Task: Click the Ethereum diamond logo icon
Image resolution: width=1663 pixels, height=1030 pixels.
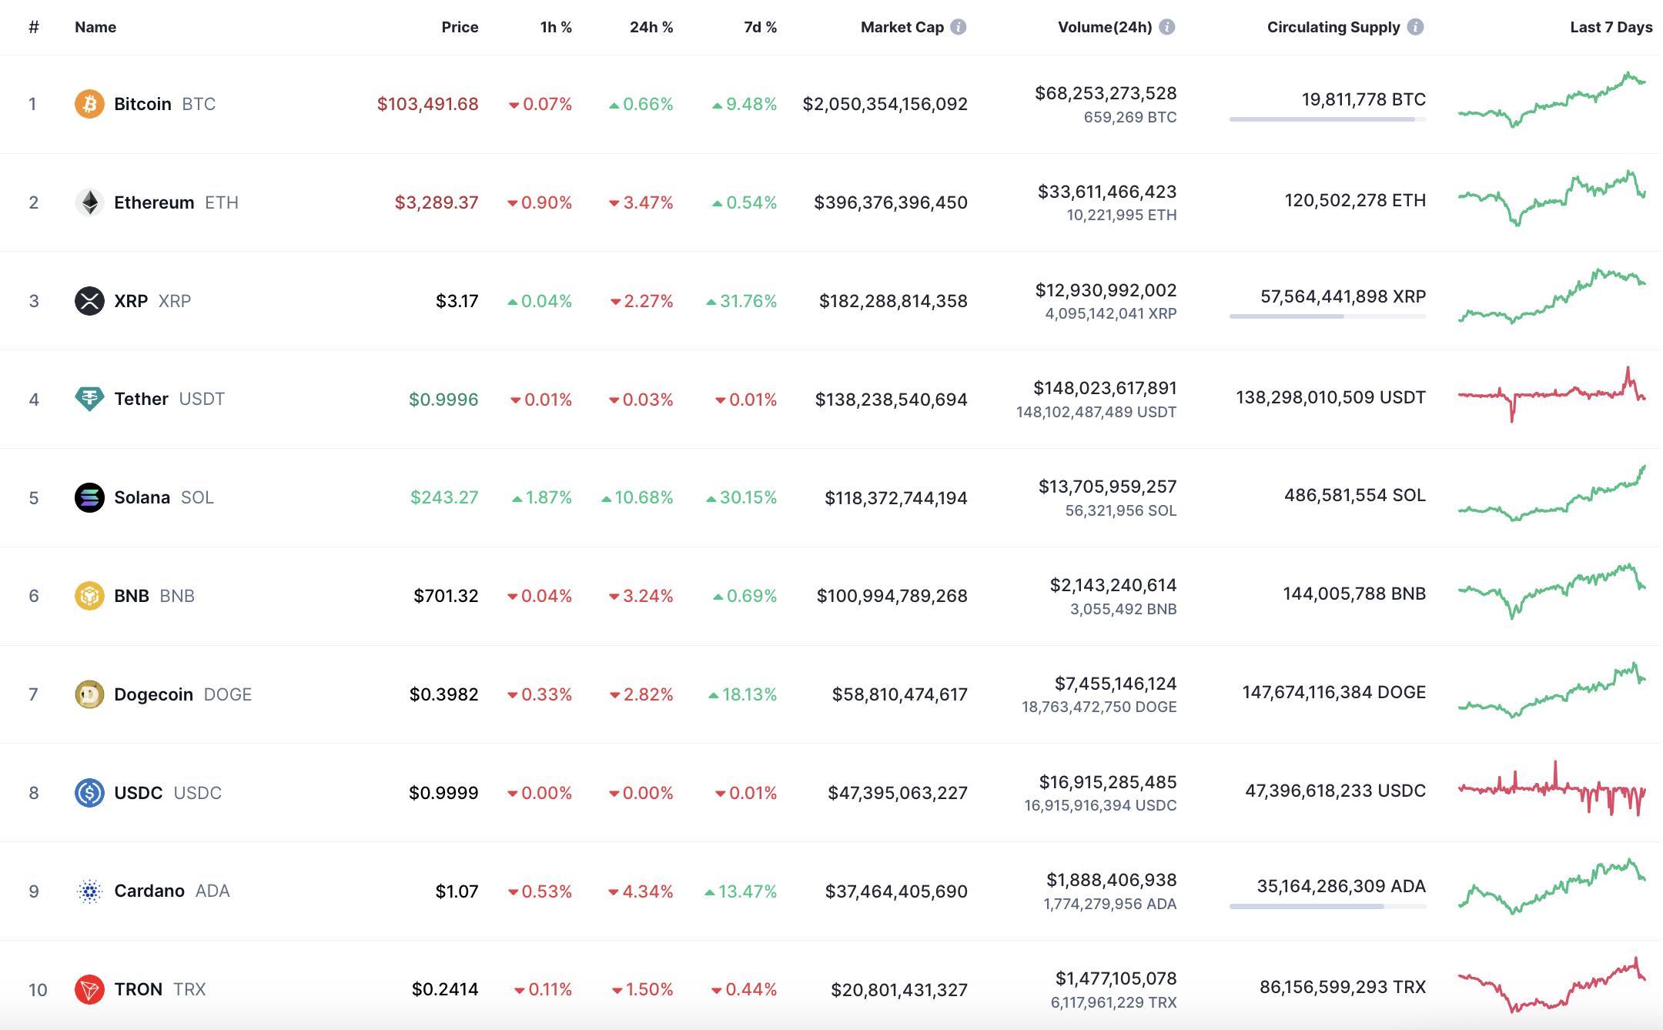Action: click(x=89, y=202)
